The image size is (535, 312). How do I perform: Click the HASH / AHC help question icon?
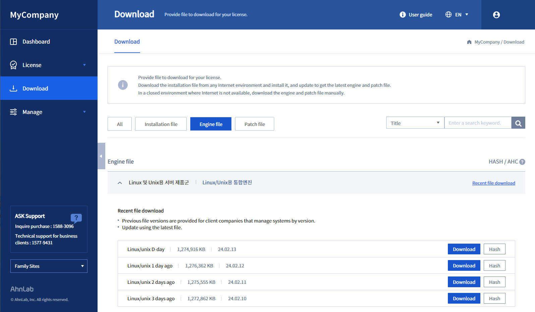click(x=522, y=162)
